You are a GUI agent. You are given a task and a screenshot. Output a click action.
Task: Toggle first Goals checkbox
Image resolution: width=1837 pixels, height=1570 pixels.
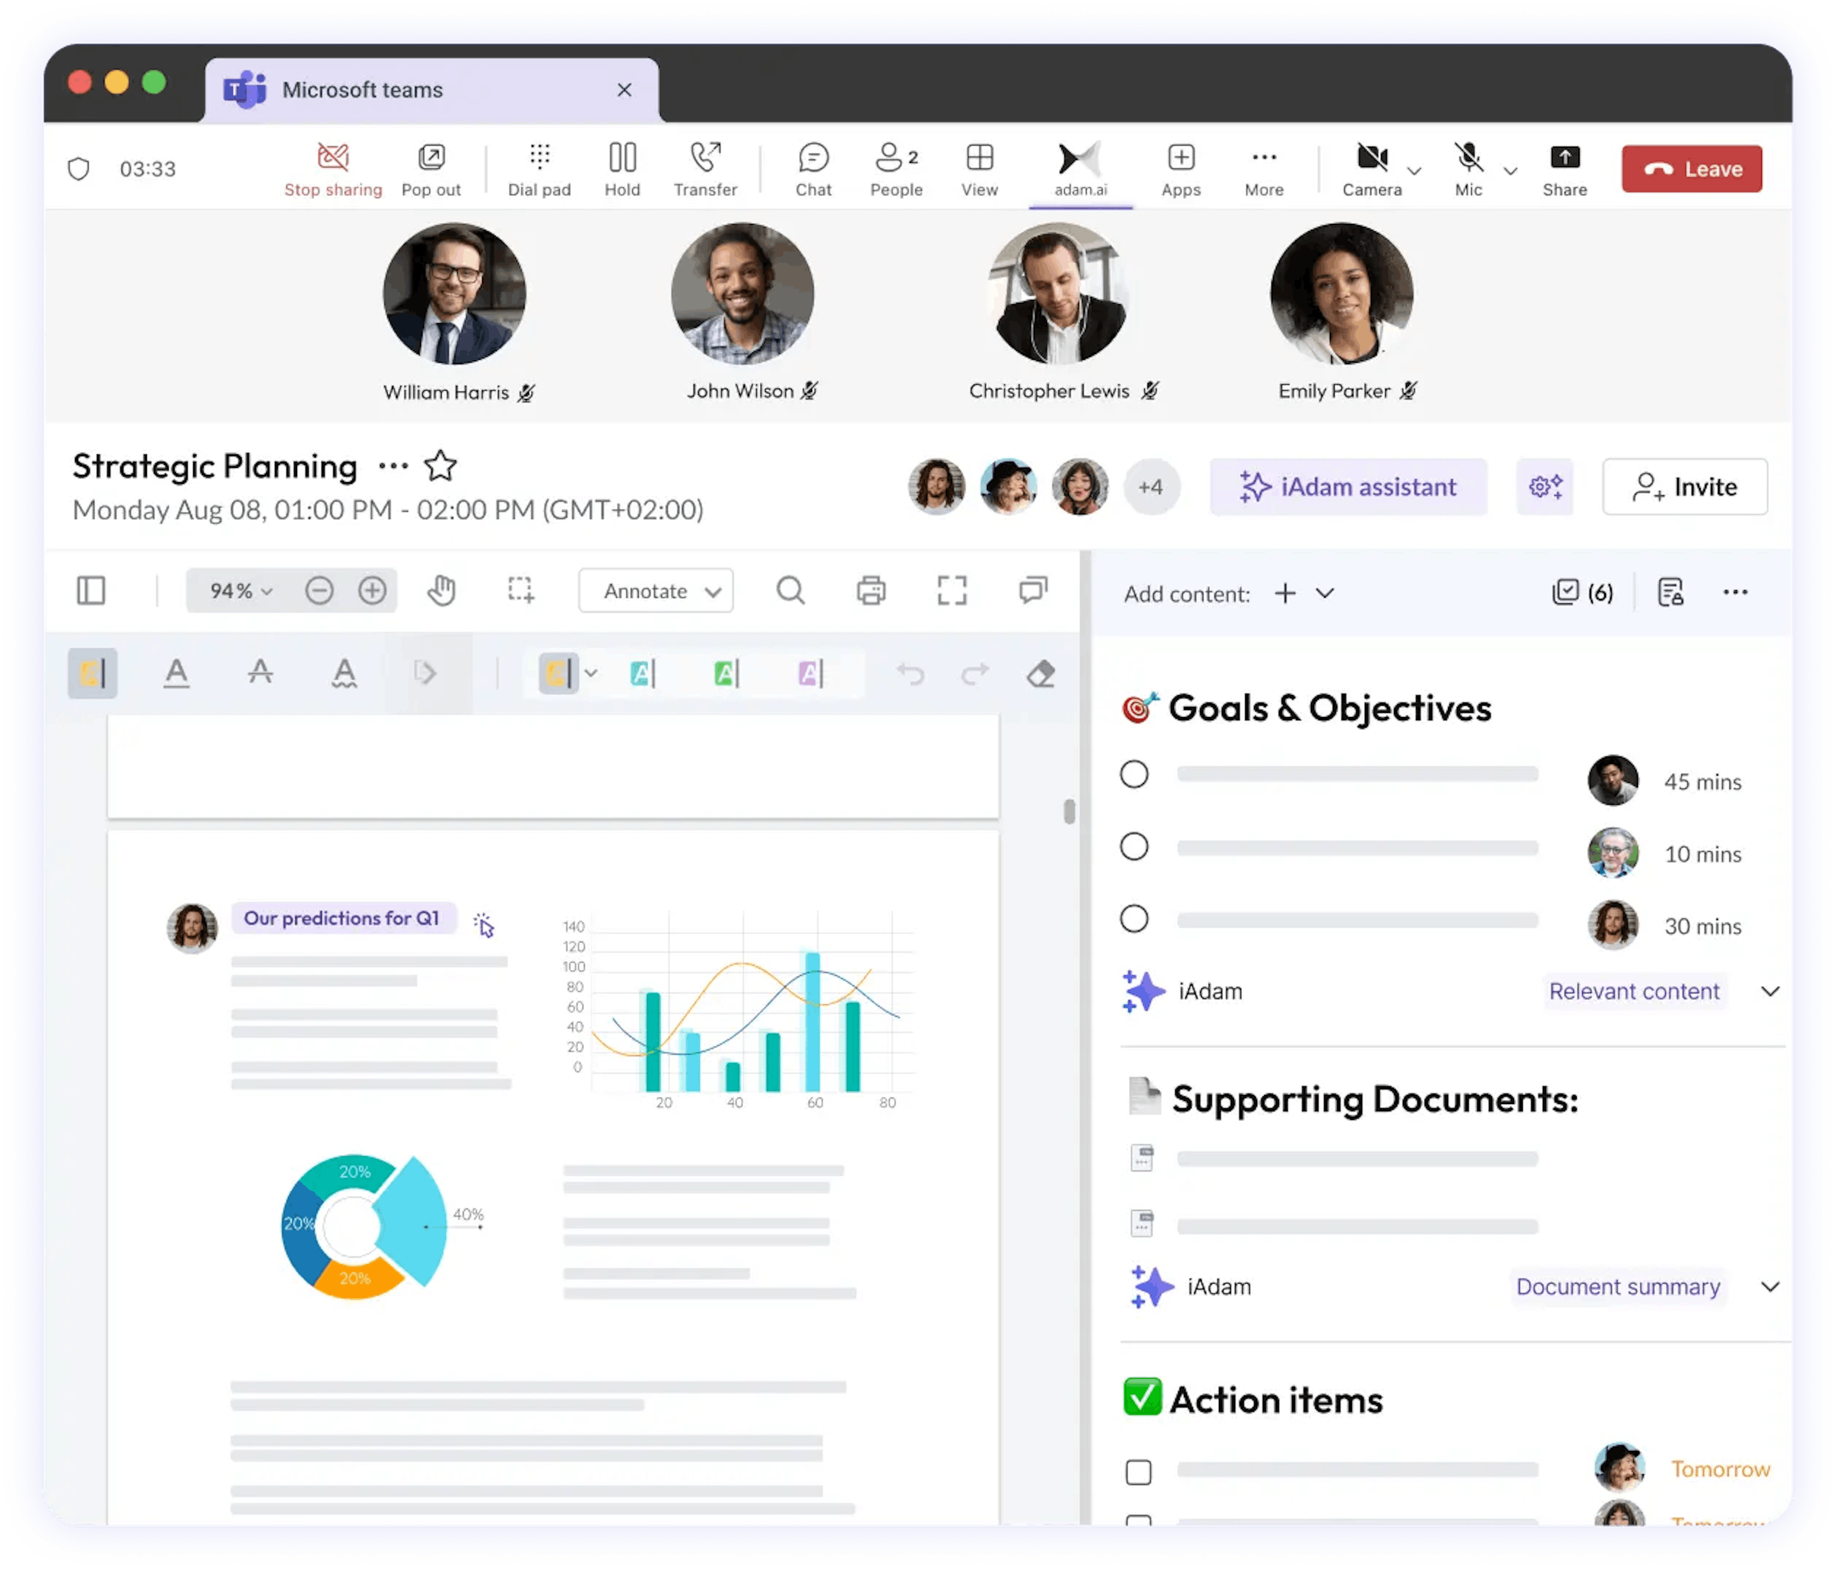point(1133,774)
